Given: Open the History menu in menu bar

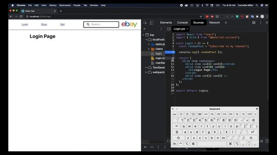Looking at the screenshot, I should (53, 5).
